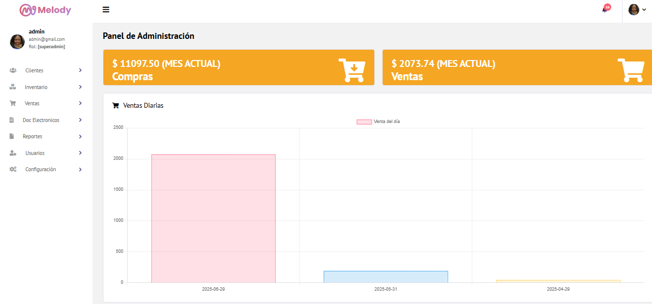This screenshot has height=305, width=652.
Task: Open the Inventario menu
Action: click(46, 87)
